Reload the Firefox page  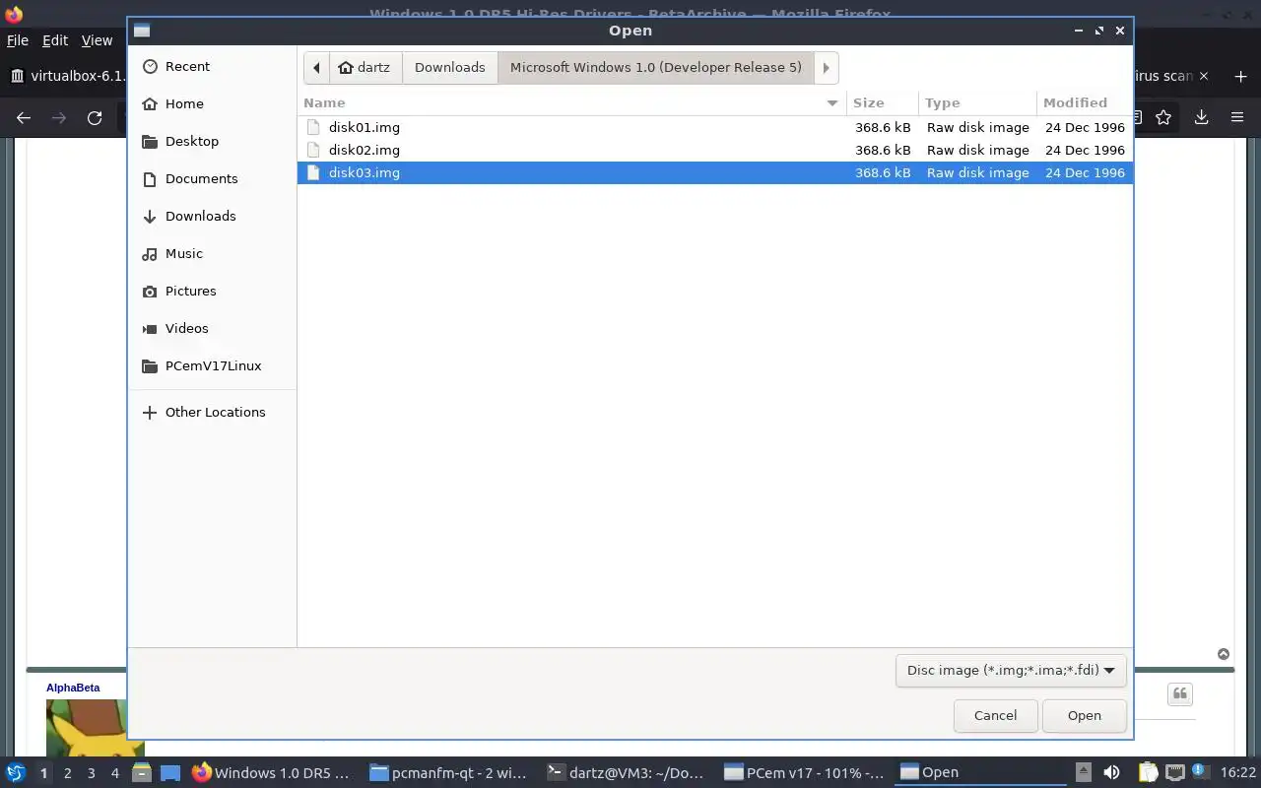coord(95,117)
